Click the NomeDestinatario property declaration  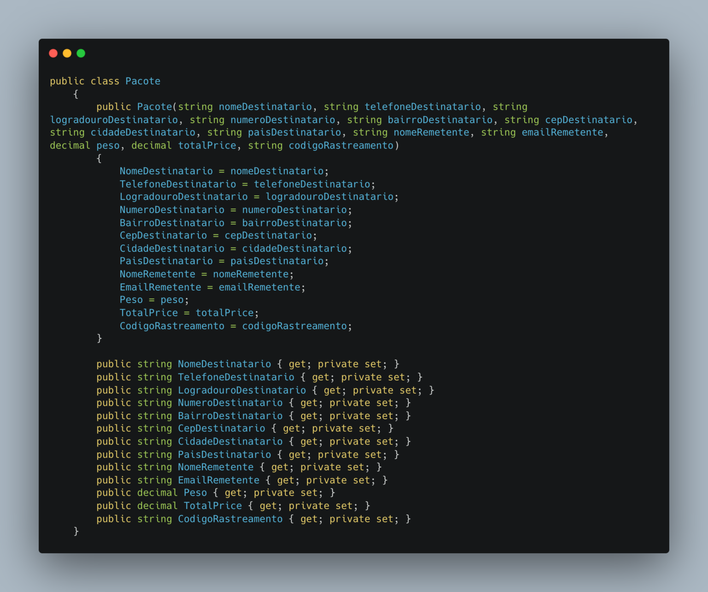coord(224,364)
